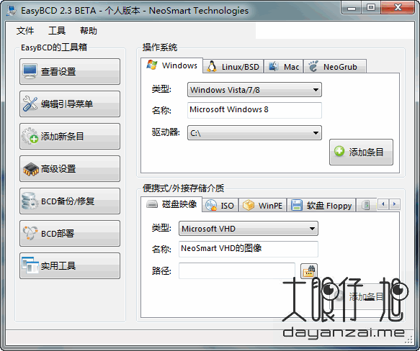The image size is (420, 351).
Task: Open 编辑引导菜单 edit boot menu
Action: [x=70, y=104]
